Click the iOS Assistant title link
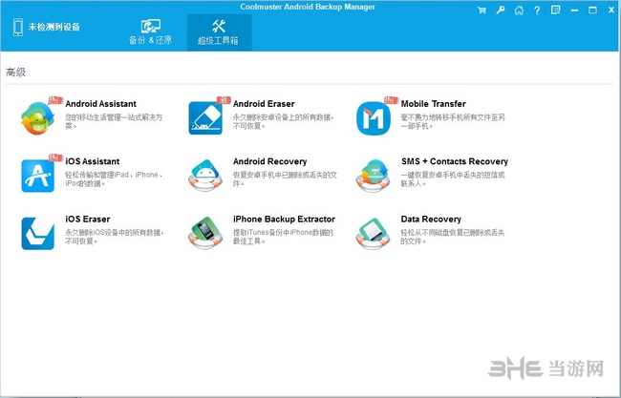The width and height of the screenshot is (621, 398). (93, 161)
